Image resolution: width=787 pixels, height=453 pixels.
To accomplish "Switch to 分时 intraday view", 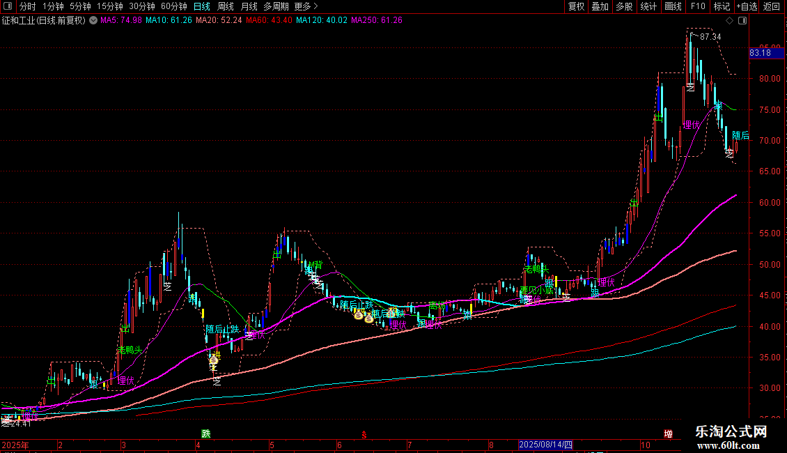I will pyautogui.click(x=27, y=6).
